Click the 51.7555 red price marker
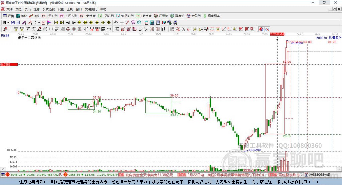Screen dimensions: 342x185 [x=9, y=64]
